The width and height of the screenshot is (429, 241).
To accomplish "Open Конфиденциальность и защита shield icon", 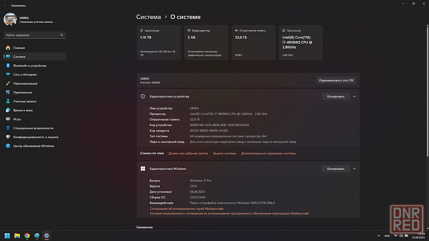I will (x=8, y=137).
